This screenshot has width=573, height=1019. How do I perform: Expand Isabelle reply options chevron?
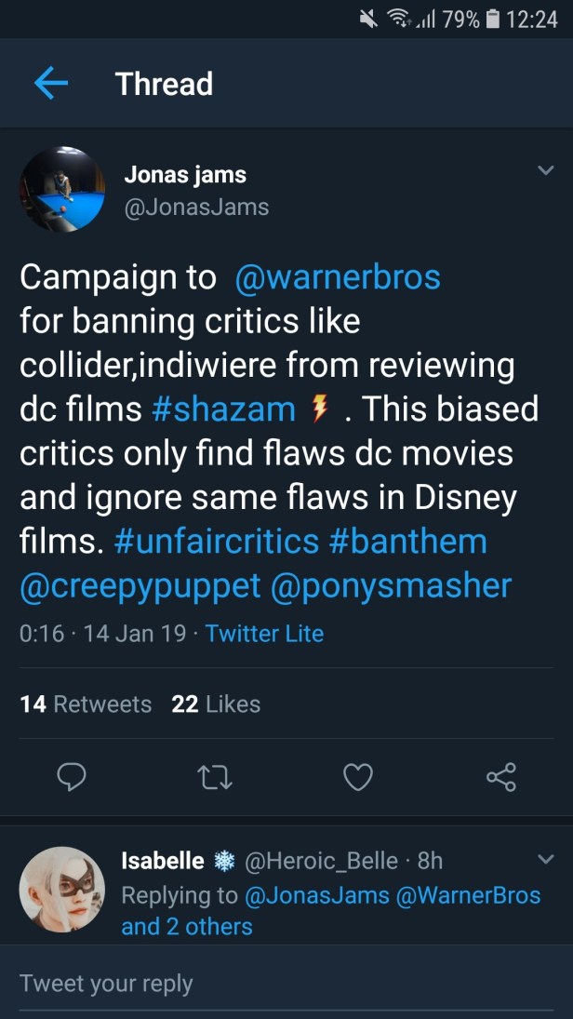tap(545, 860)
